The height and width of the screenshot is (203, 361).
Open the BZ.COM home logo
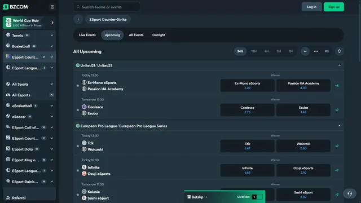coord(15,7)
